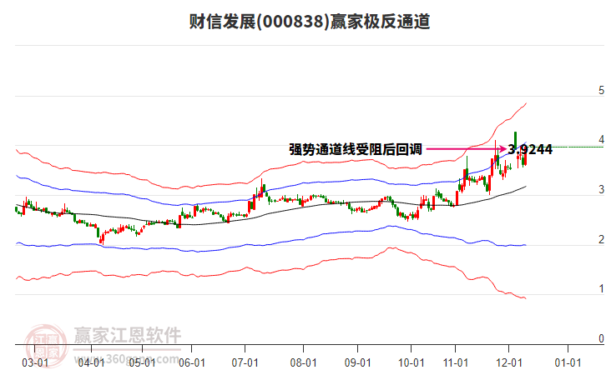Click the 01-01 date axis label
Image resolution: width=606 pixels, height=375 pixels.
pyautogui.click(x=568, y=362)
